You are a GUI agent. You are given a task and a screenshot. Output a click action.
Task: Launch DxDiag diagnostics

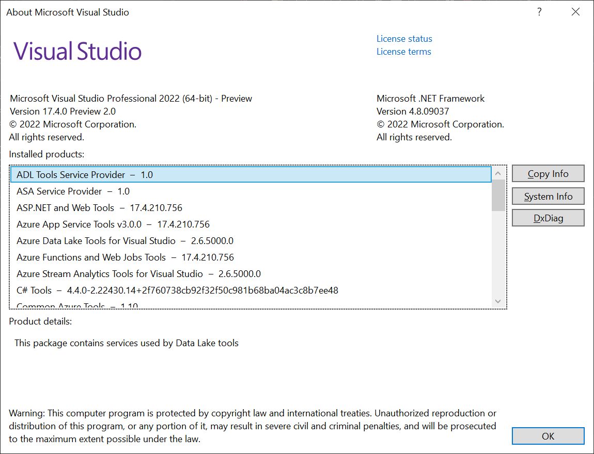pyautogui.click(x=548, y=218)
